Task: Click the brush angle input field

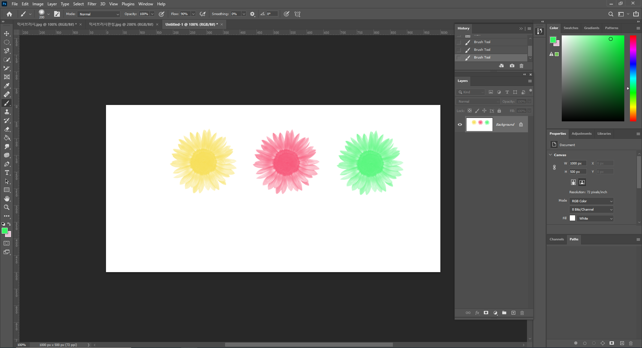Action: (272, 14)
